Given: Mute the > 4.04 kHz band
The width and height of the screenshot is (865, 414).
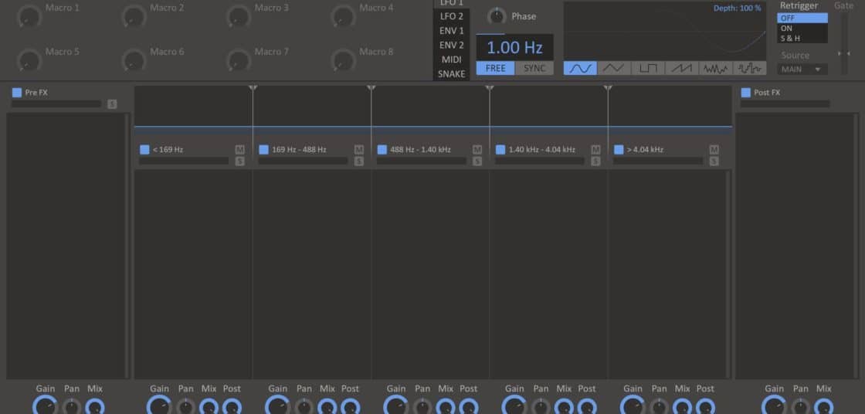Looking at the screenshot, I should (714, 150).
